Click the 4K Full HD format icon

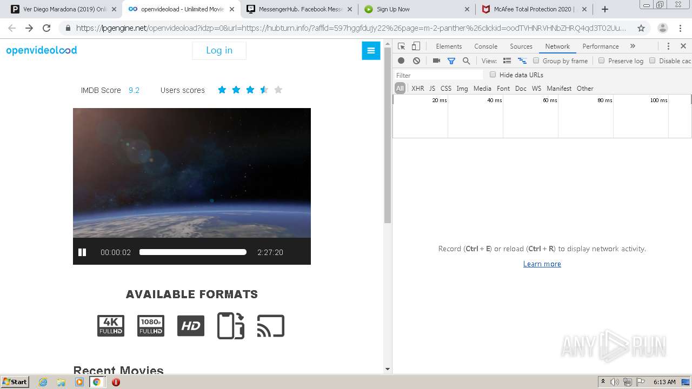coord(111,326)
